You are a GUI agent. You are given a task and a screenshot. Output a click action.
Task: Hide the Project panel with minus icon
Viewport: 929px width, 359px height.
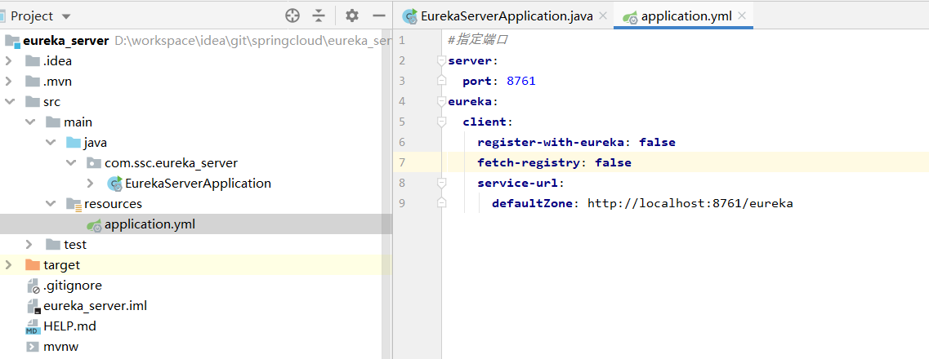point(379,16)
